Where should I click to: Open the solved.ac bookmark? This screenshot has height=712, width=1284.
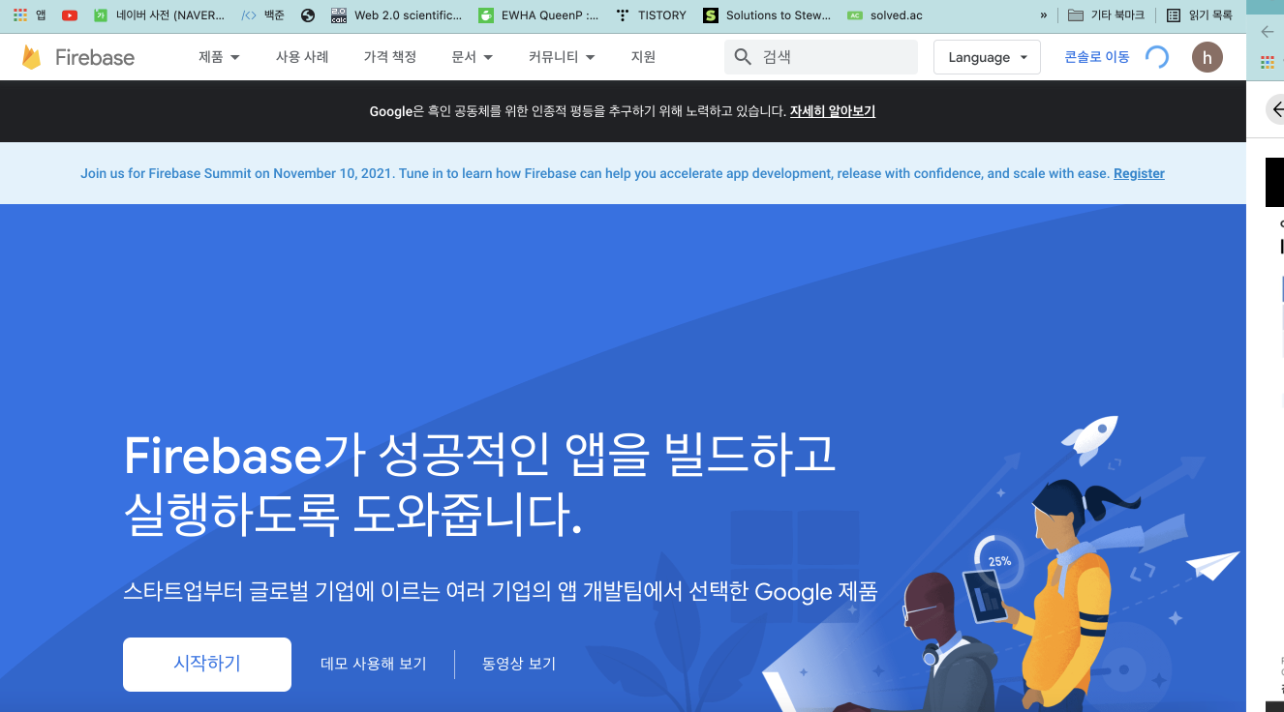pyautogui.click(x=885, y=15)
